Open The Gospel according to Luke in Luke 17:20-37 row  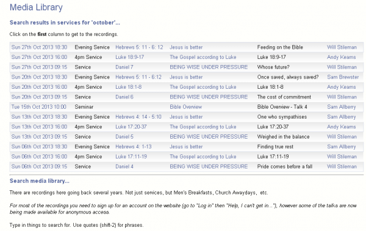203,127
